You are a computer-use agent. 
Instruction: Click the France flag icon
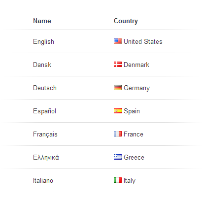[118, 134]
